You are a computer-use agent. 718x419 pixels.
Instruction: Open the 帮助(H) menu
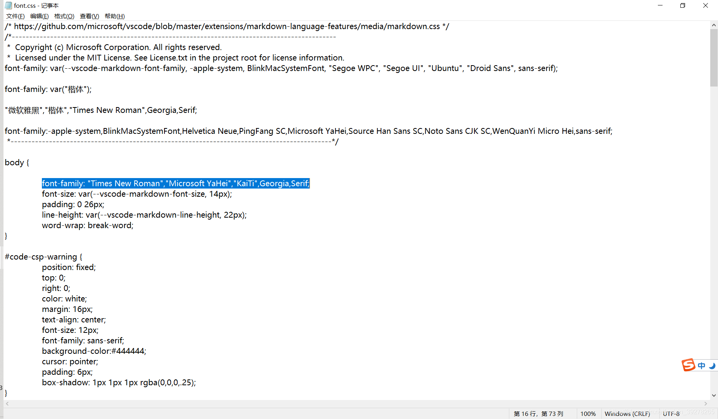[x=115, y=16]
